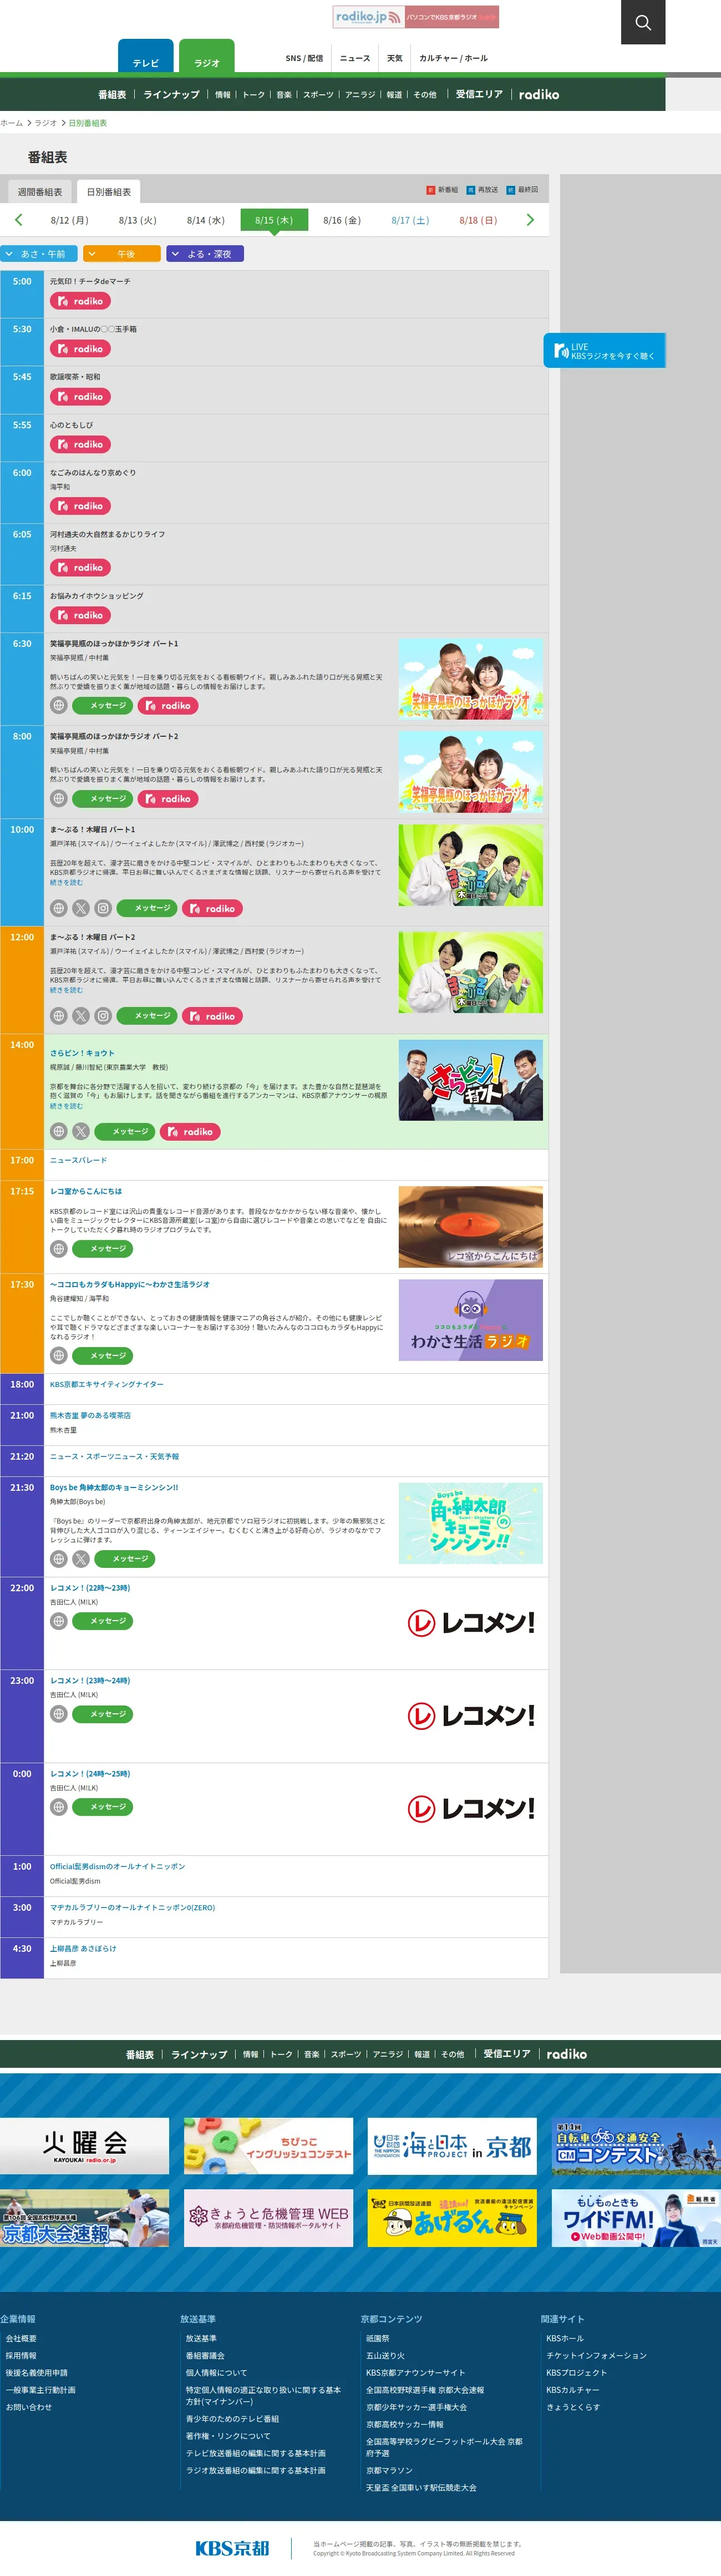Open アニラジ category in top navigation bar
The height and width of the screenshot is (2576, 721).
click(x=360, y=95)
